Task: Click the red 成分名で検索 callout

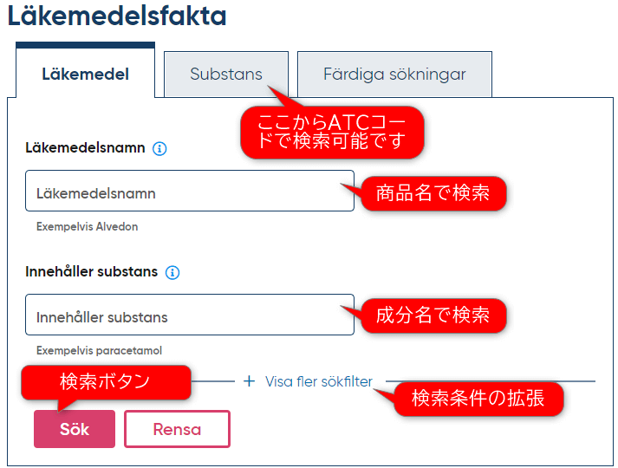Action: pyautogui.click(x=433, y=316)
